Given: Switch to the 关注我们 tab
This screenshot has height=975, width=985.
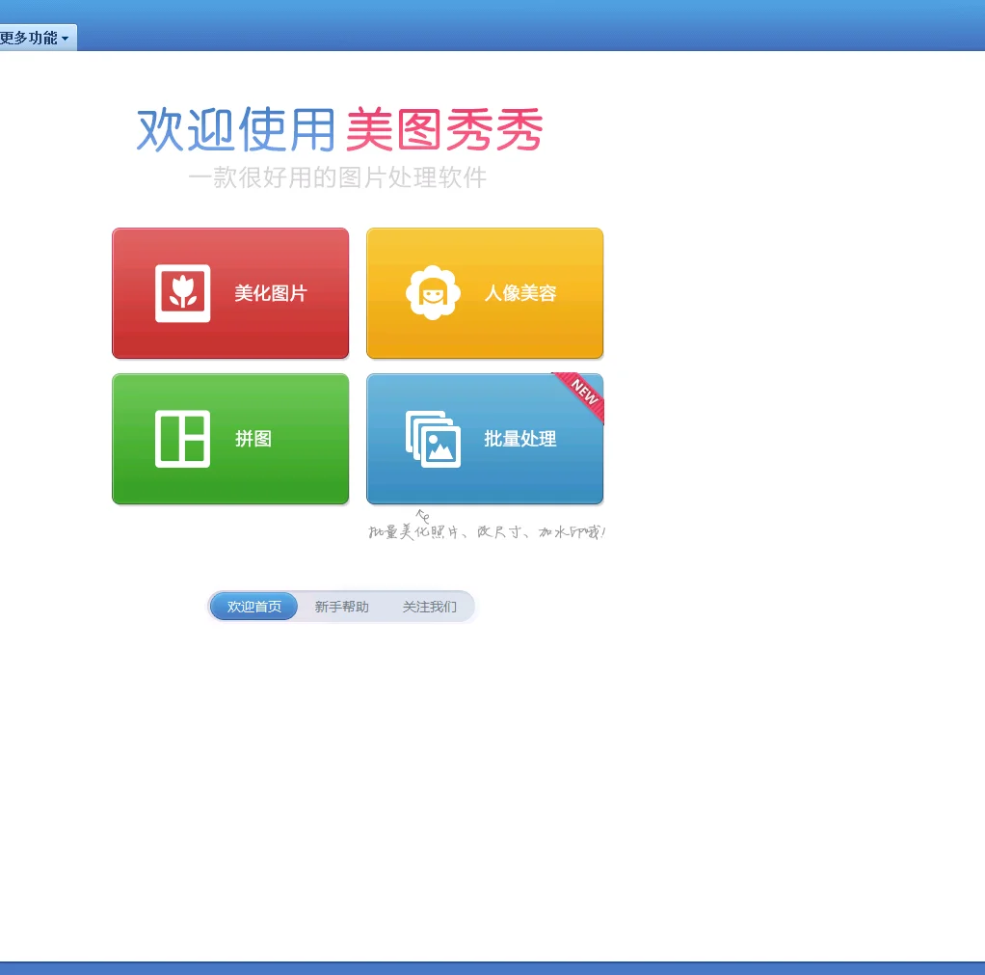Looking at the screenshot, I should point(430,607).
